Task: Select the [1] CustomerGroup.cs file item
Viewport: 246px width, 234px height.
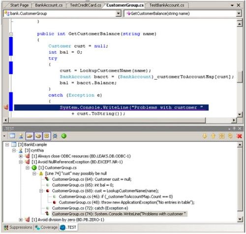Action: click(x=58, y=168)
